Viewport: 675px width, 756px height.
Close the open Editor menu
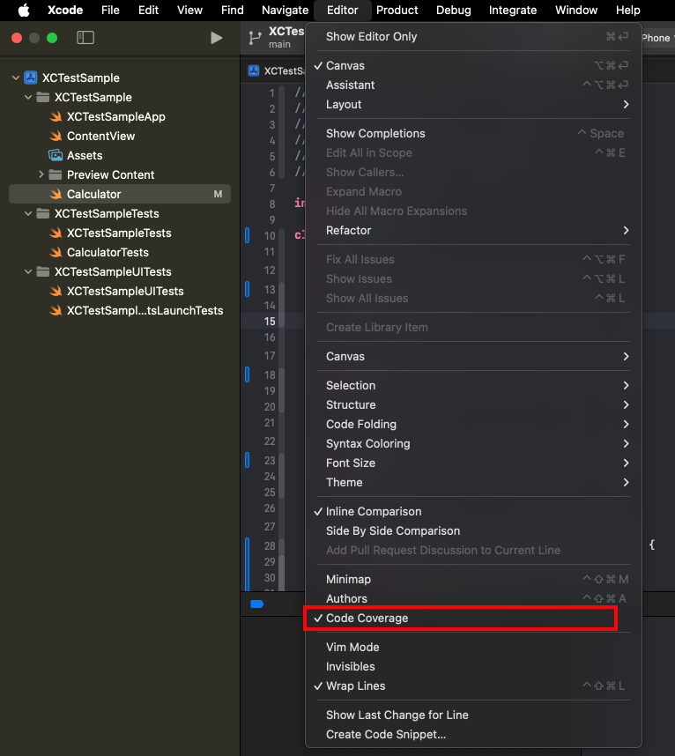click(x=342, y=10)
